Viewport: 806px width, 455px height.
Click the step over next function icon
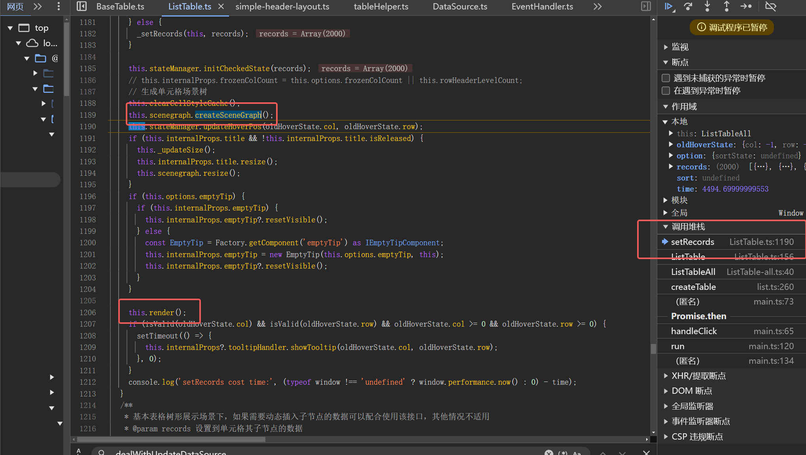coord(688,6)
